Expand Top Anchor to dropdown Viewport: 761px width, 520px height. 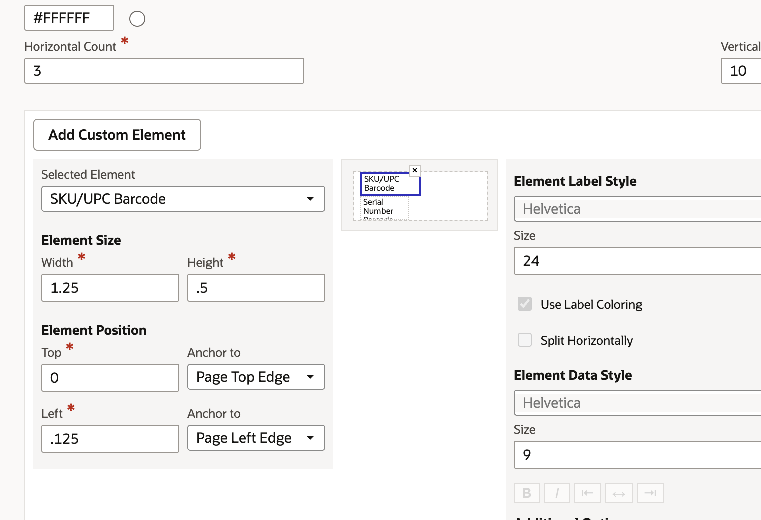(x=256, y=377)
